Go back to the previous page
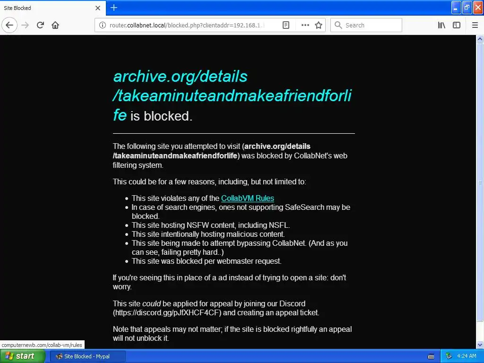Viewport: 484px width, 363px height. (9, 25)
